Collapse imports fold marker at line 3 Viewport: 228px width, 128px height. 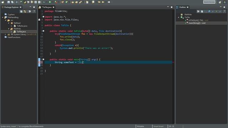[43, 17]
